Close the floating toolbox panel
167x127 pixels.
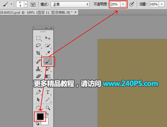51,28
